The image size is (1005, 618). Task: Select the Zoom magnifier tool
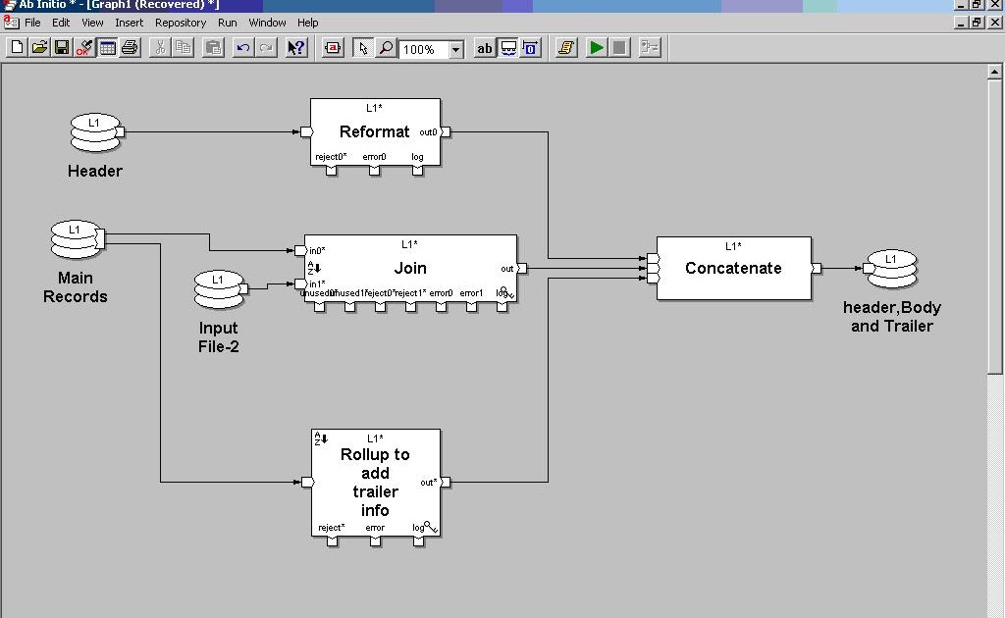(x=387, y=46)
